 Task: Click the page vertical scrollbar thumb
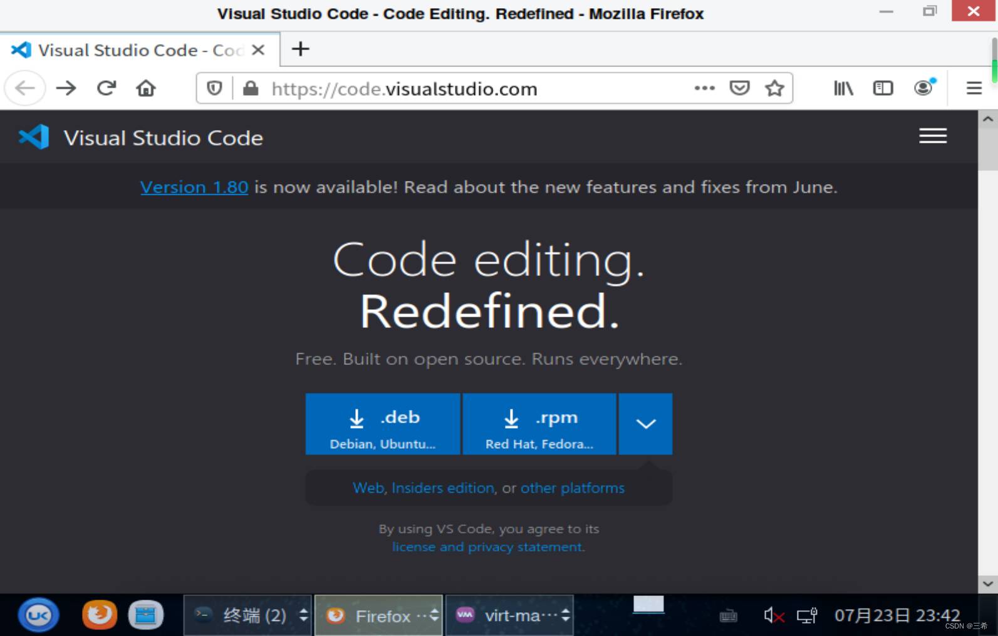[988, 148]
